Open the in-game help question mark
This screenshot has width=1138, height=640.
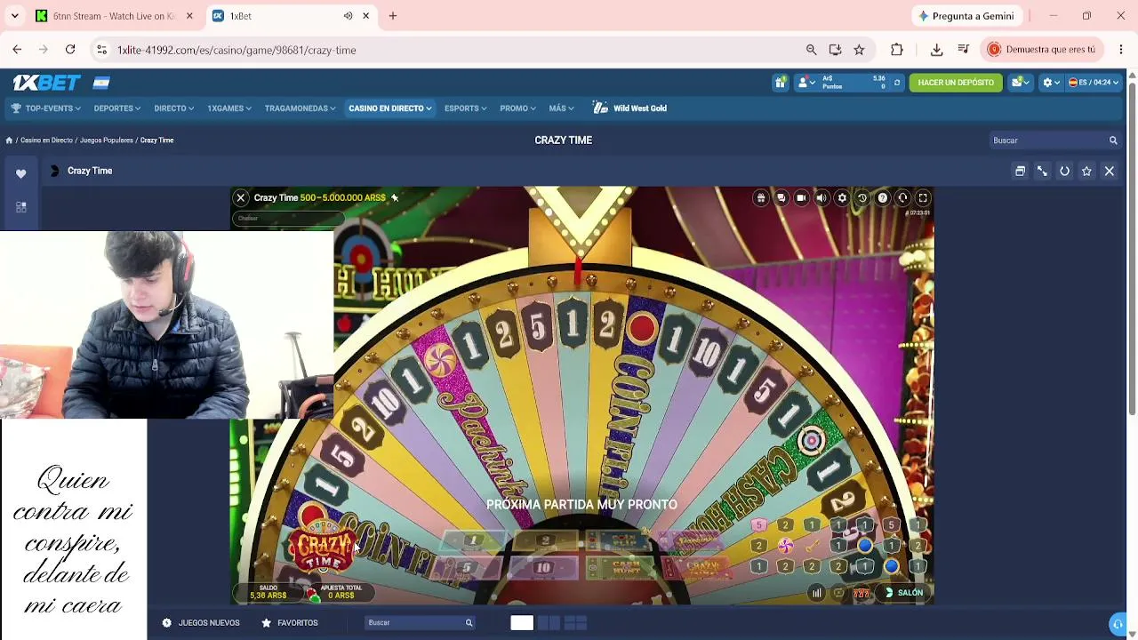pyautogui.click(x=882, y=198)
